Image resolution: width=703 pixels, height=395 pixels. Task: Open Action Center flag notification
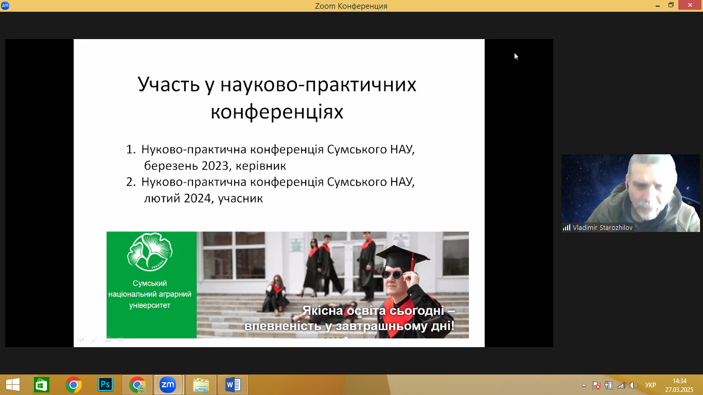(x=596, y=385)
